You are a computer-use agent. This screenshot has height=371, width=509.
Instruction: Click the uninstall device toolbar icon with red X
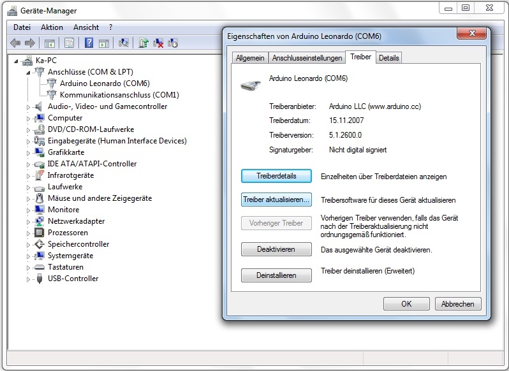(x=158, y=43)
